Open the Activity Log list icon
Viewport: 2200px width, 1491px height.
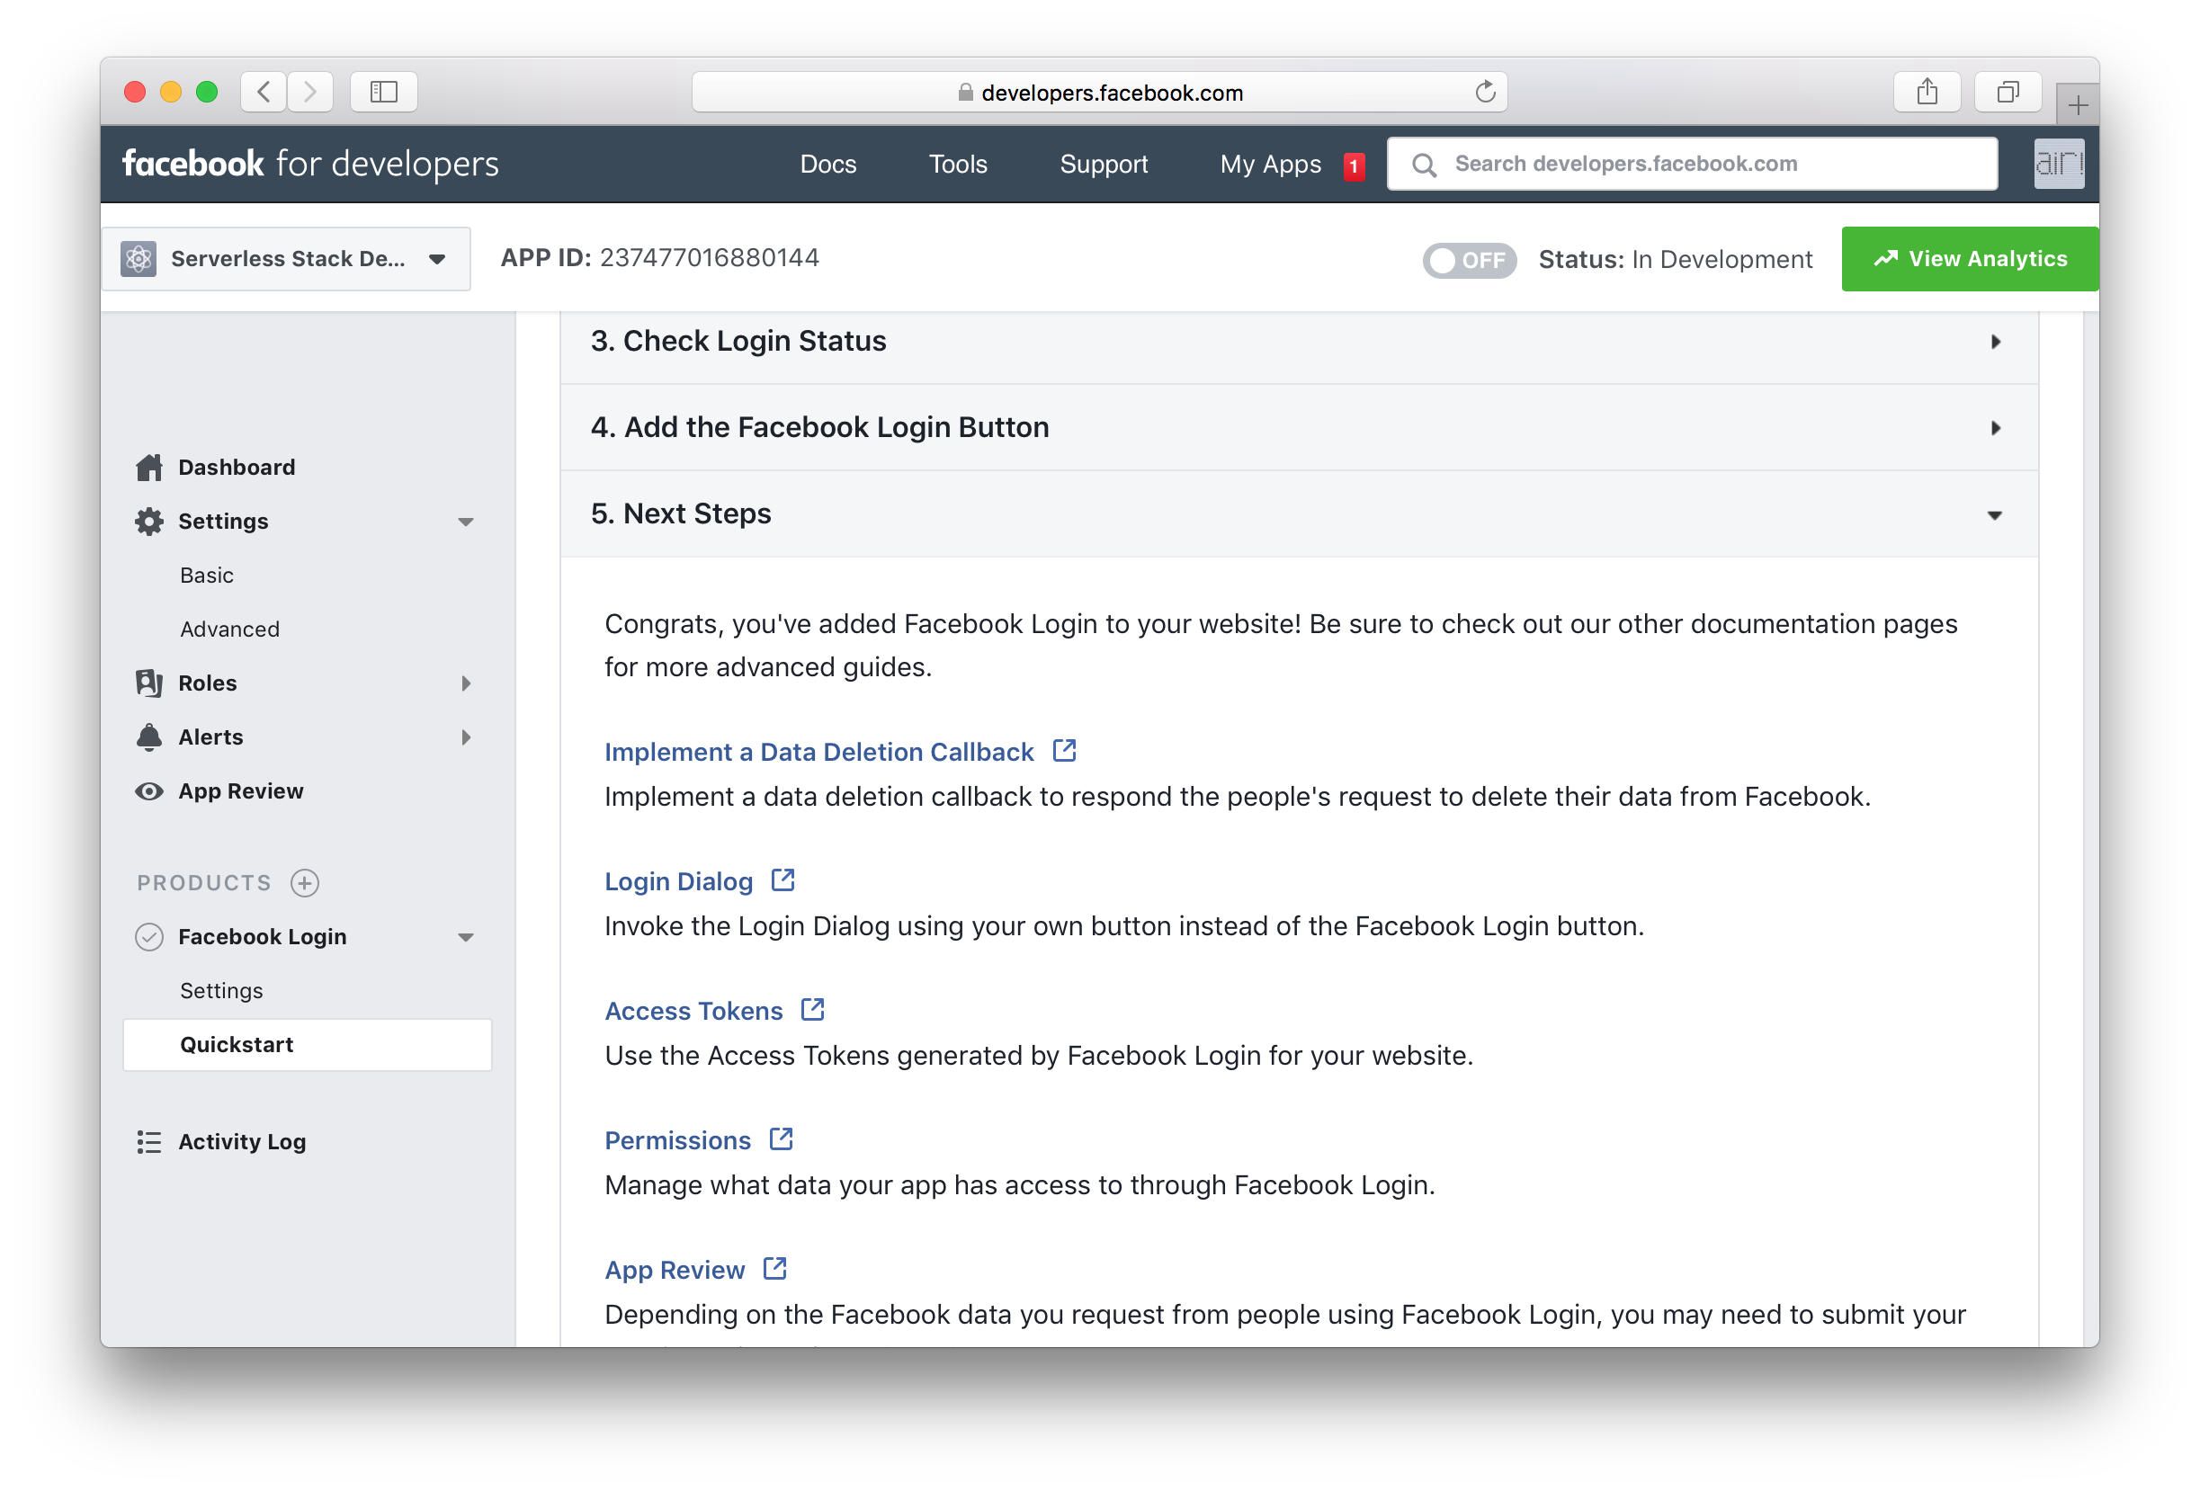[x=148, y=1142]
